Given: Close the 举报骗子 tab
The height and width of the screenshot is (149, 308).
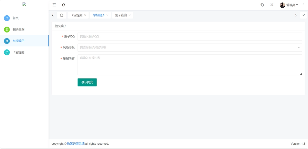Looking at the screenshot, I should tap(108, 15).
